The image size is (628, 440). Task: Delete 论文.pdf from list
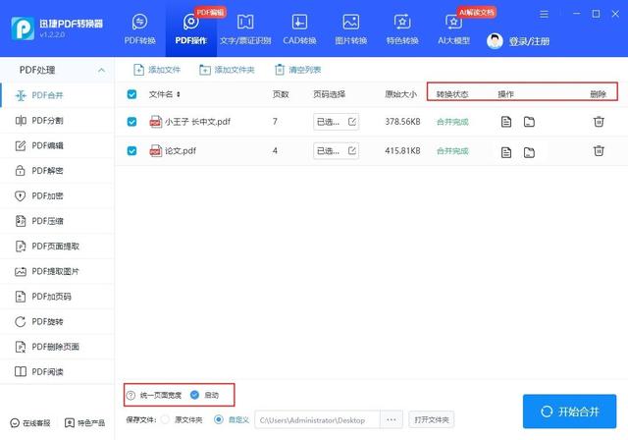(599, 150)
